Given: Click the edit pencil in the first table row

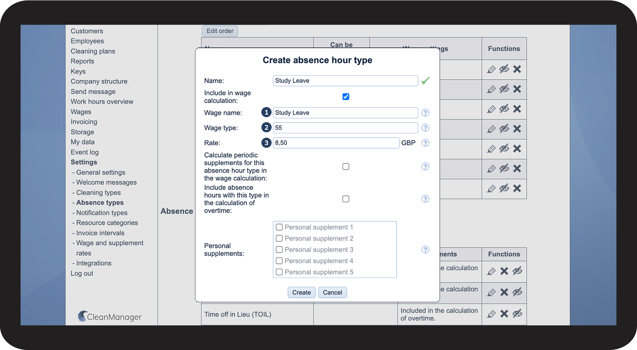Looking at the screenshot, I should coord(491,69).
